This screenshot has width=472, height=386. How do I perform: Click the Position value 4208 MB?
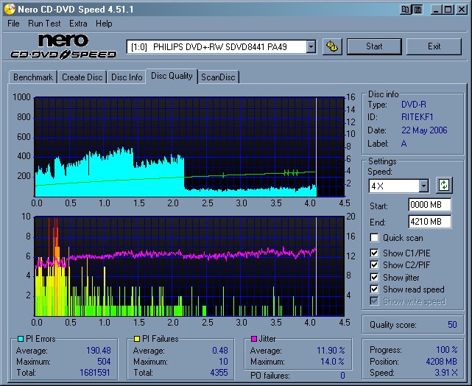(x=442, y=361)
